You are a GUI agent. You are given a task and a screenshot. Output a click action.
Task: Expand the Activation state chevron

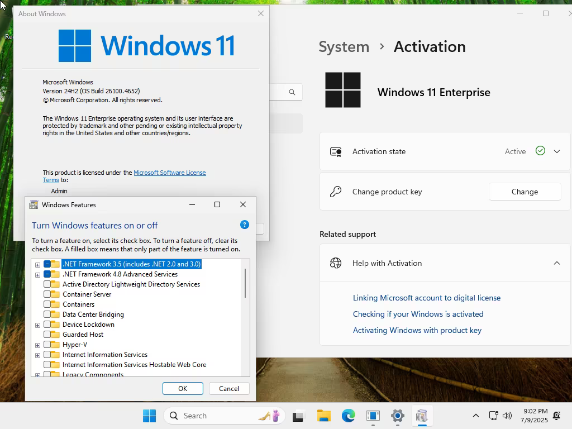557,151
